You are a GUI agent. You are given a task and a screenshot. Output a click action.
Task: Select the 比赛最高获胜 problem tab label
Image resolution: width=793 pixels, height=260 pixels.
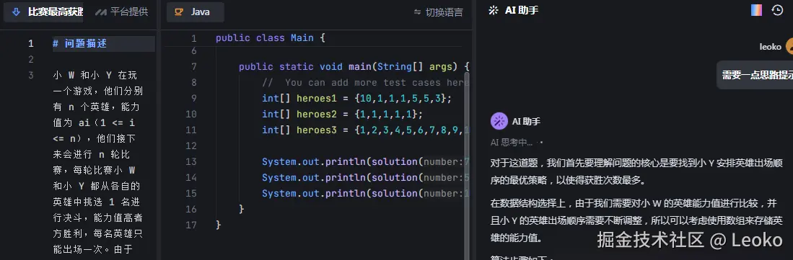tap(56, 12)
